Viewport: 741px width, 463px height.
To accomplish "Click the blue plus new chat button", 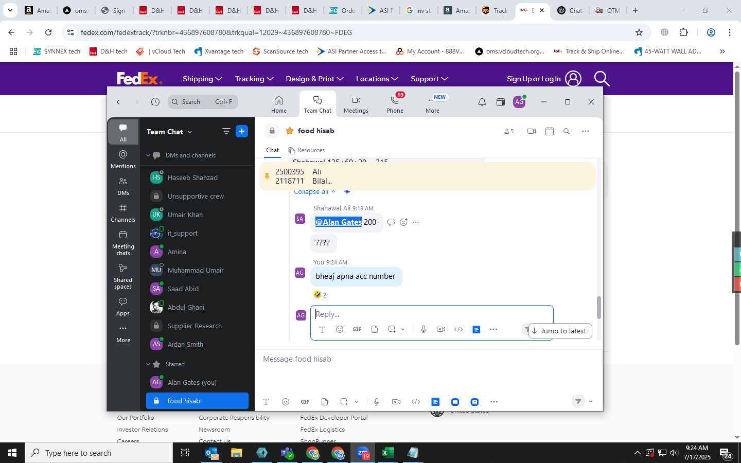I will [x=242, y=131].
